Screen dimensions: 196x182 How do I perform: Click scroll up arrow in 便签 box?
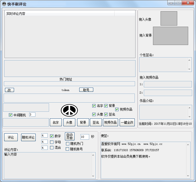(188, 145)
